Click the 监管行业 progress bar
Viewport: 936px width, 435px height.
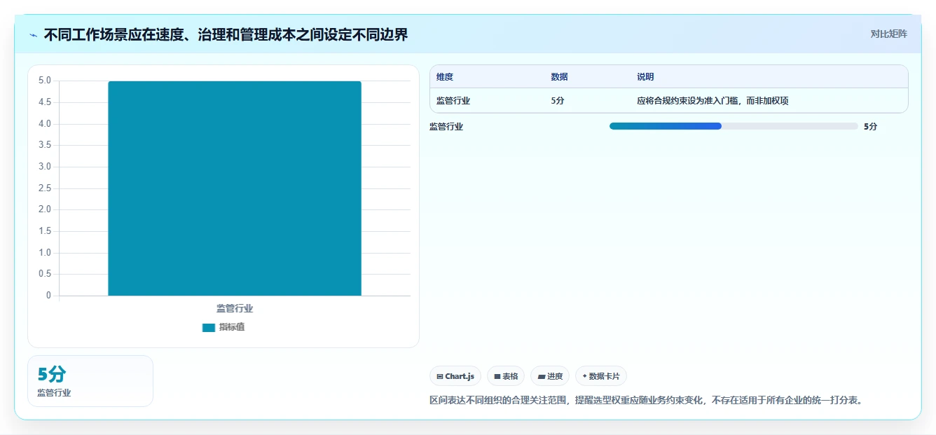734,126
